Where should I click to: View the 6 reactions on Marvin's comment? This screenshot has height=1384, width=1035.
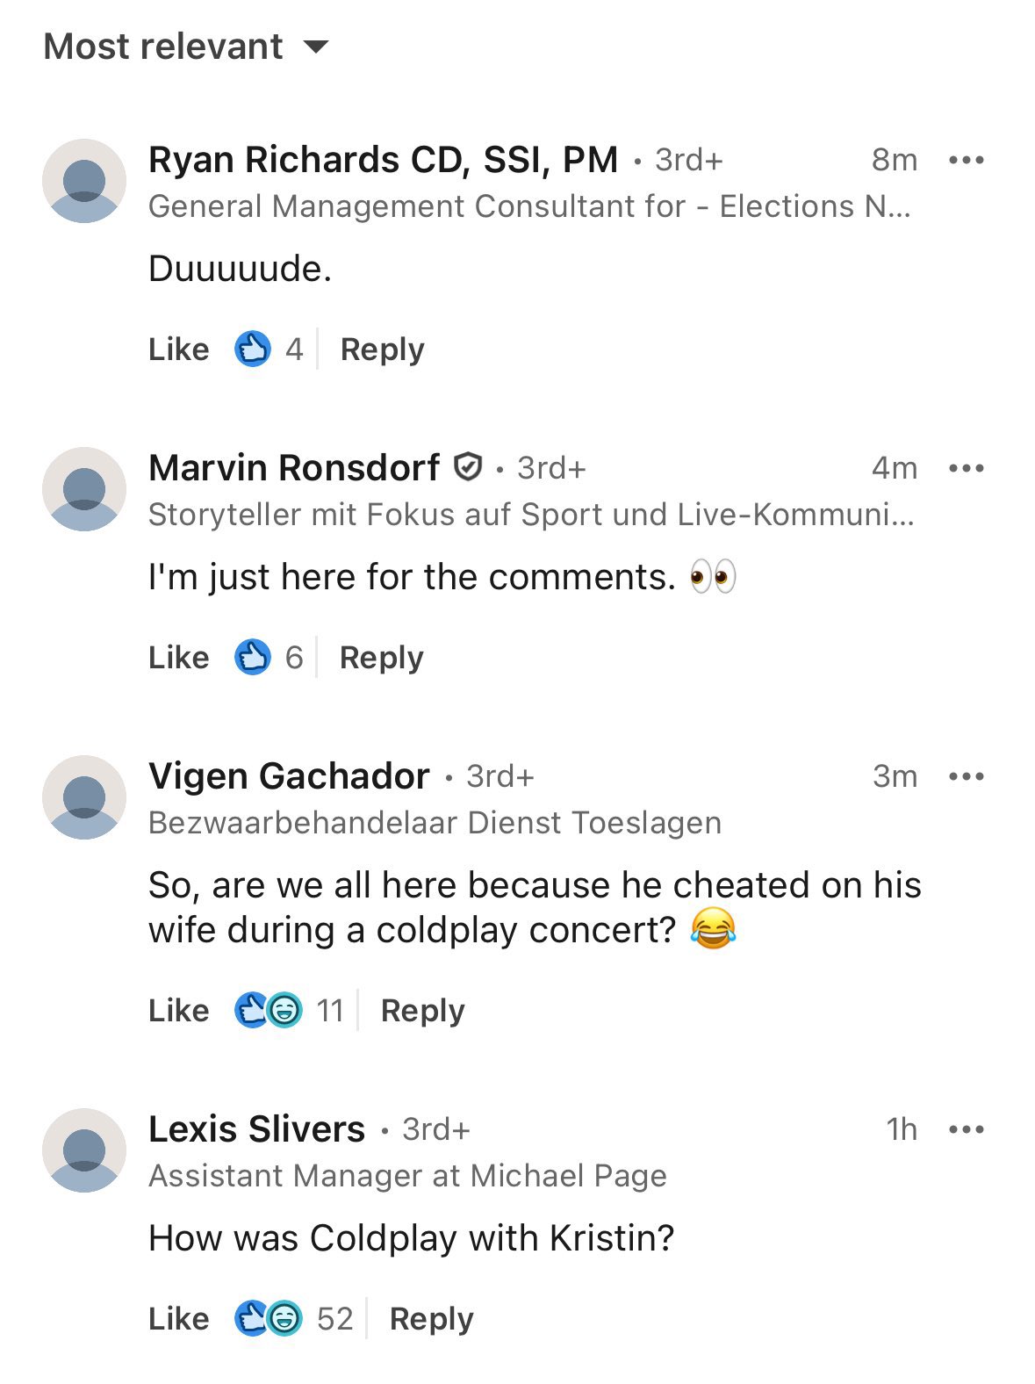tap(269, 657)
